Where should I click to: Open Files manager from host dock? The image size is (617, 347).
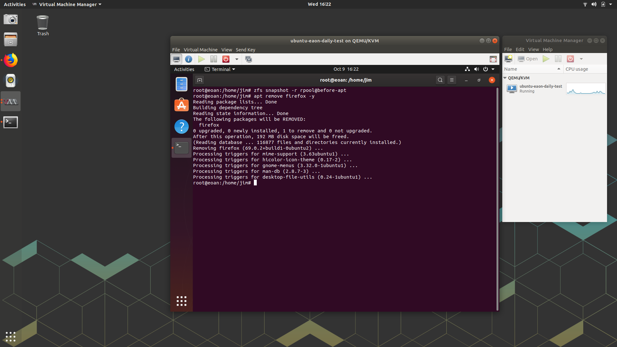[11, 40]
